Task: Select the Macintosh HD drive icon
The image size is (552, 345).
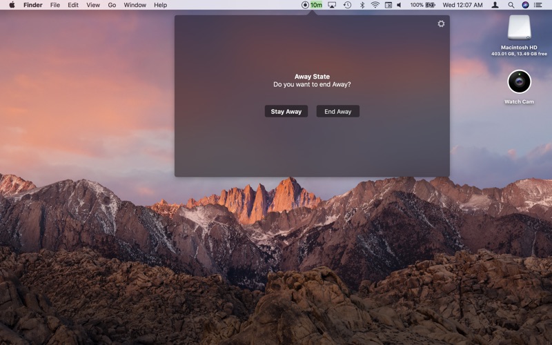Action: (x=519, y=28)
